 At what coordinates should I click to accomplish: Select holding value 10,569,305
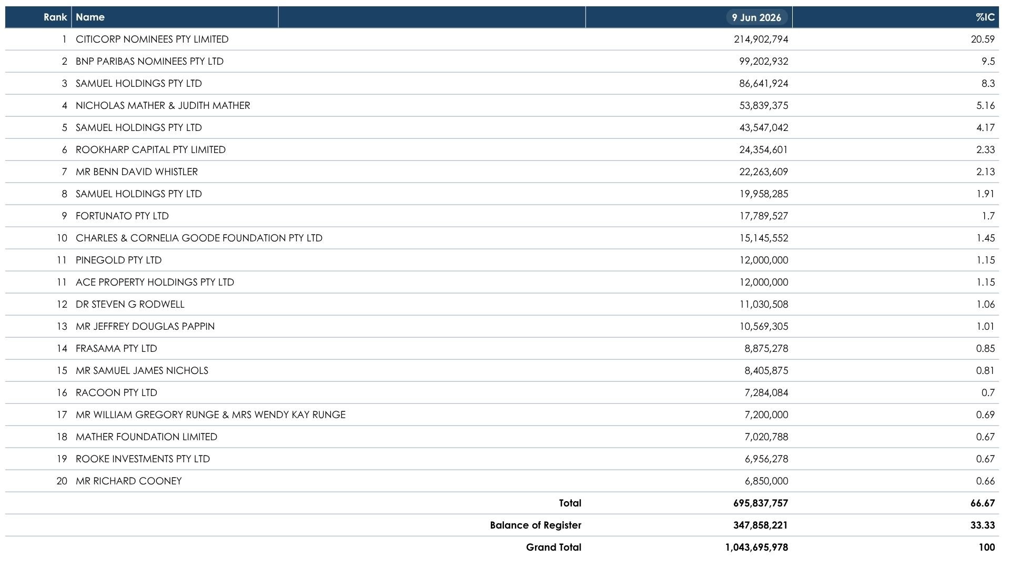764,326
